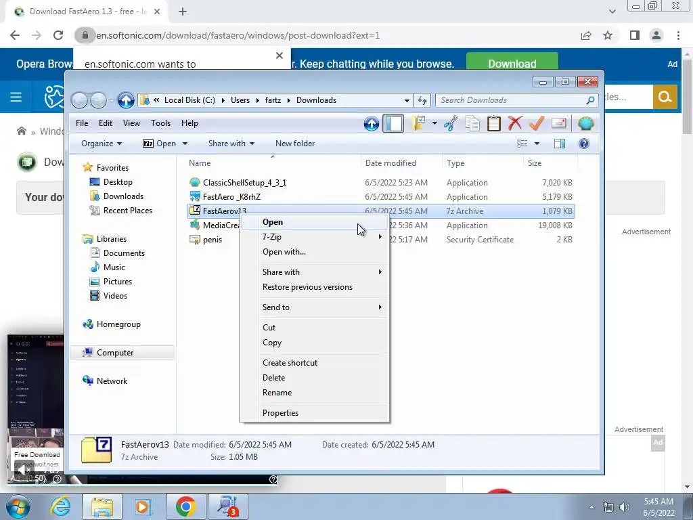Click the orange checkmark Properties toolbar icon
Screen dimensions: 693x520
pos(536,123)
